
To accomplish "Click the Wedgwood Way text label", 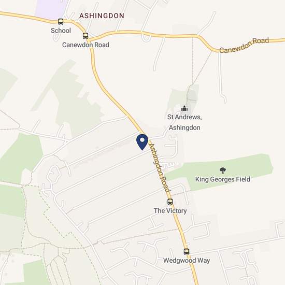I will pos(187,261).
